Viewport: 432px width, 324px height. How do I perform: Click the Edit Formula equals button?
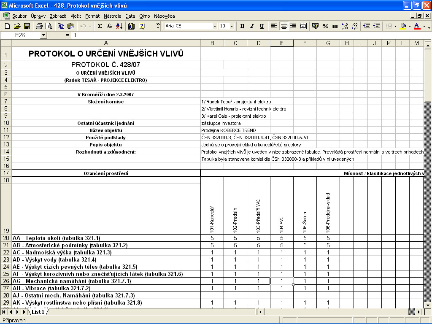click(67, 35)
